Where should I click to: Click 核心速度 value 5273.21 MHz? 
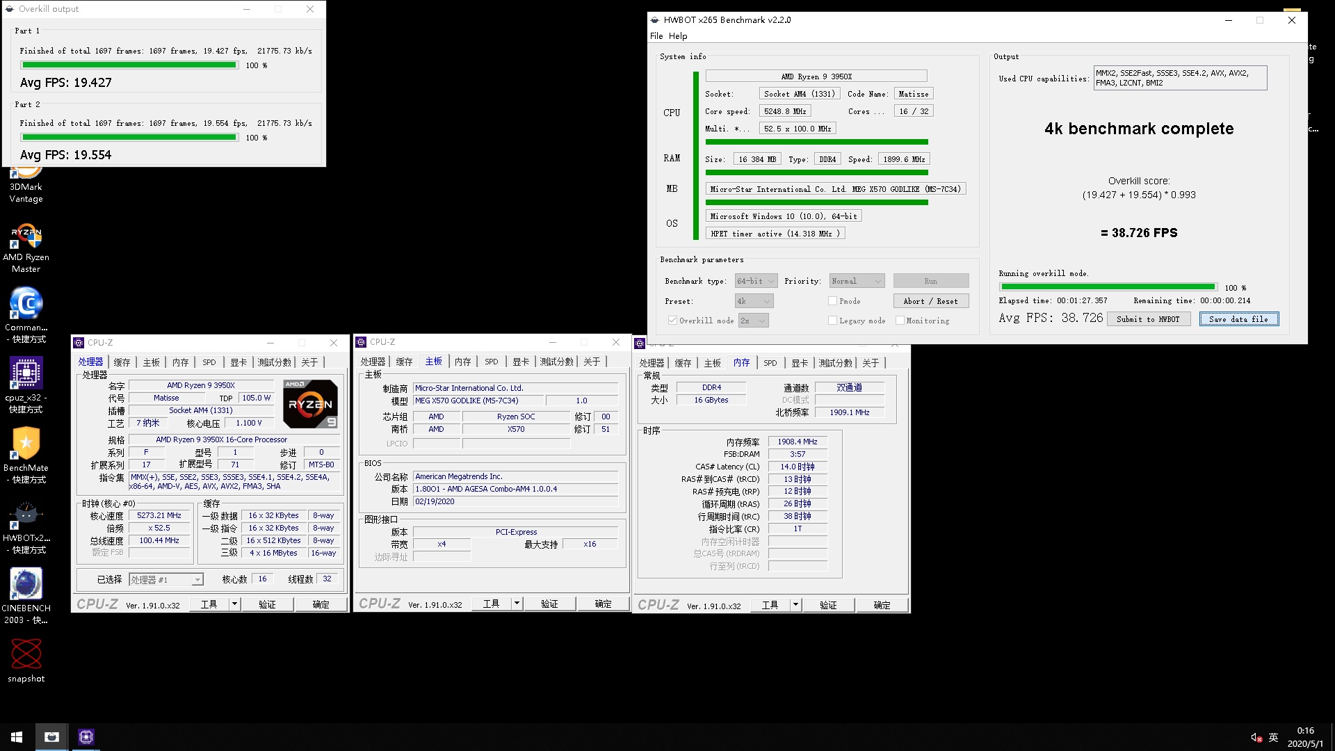[159, 516]
